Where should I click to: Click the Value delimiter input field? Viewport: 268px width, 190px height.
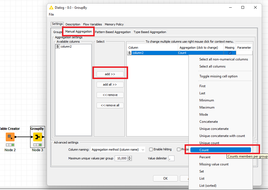point(171,158)
